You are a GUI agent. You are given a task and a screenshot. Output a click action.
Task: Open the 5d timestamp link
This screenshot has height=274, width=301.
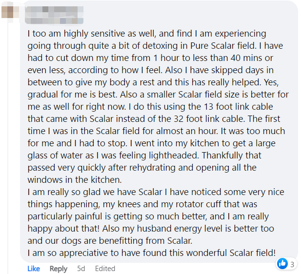81,269
